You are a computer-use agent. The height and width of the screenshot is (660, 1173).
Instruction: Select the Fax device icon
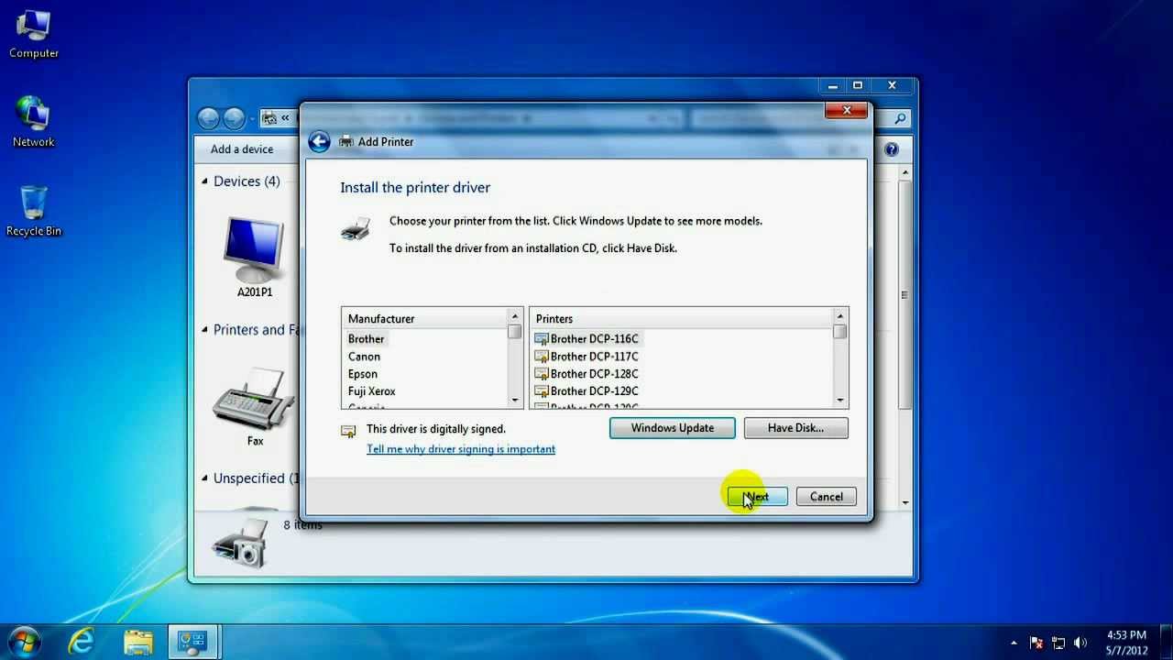254,401
